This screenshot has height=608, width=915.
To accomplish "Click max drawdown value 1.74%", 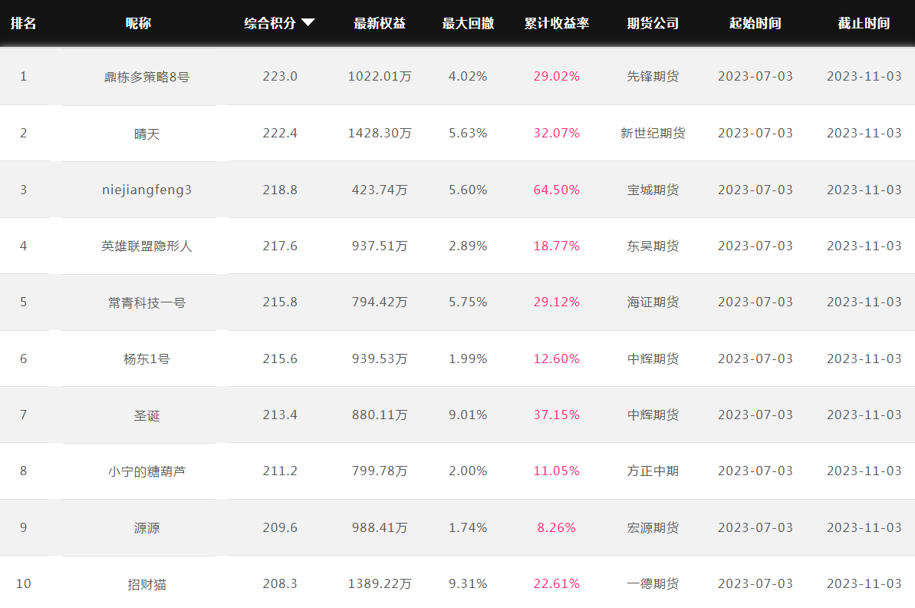I will click(x=468, y=527).
